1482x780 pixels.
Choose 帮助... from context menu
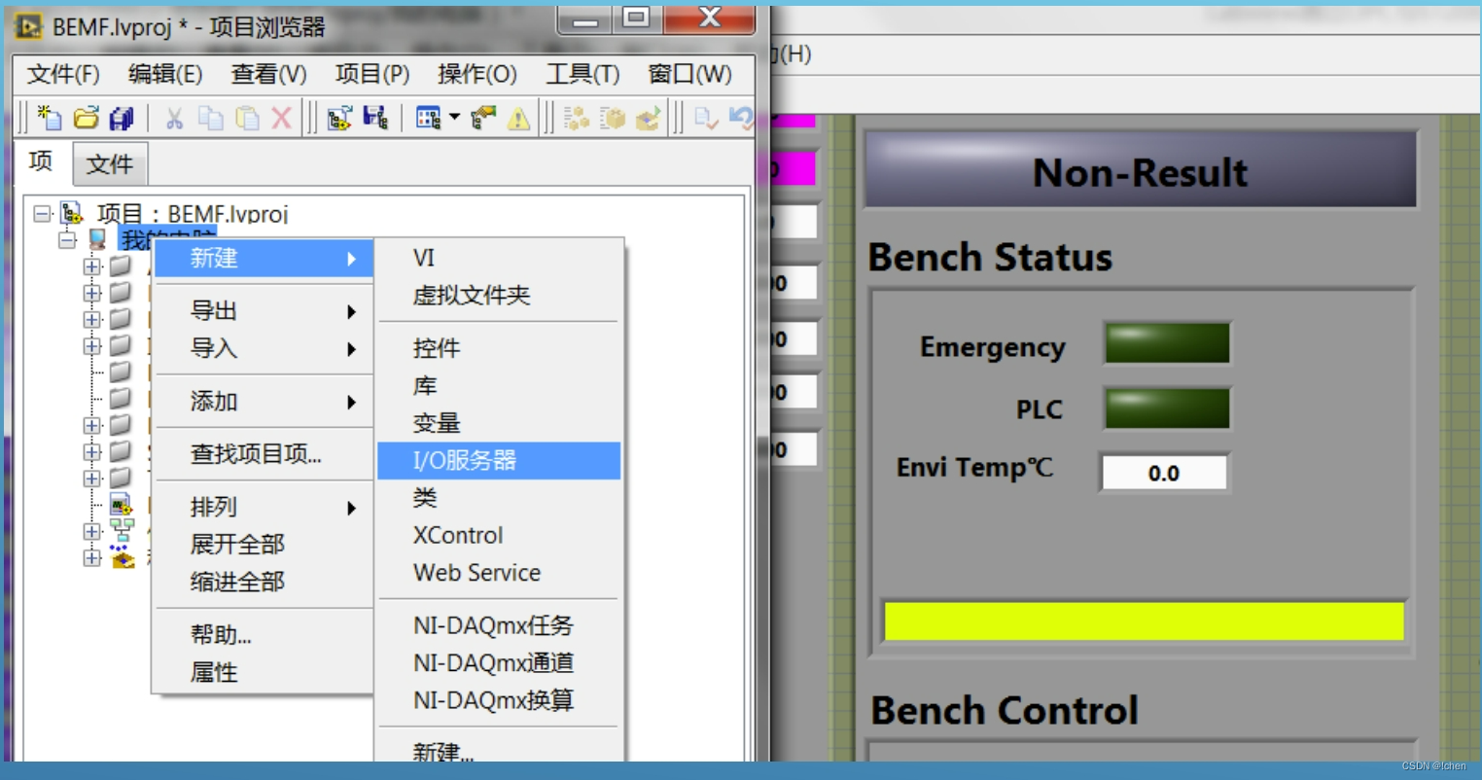(x=263, y=634)
